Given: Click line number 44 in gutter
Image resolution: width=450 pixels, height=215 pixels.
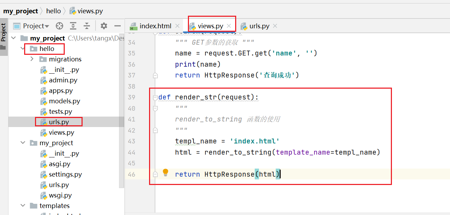Looking at the screenshot, I should coord(132,152).
